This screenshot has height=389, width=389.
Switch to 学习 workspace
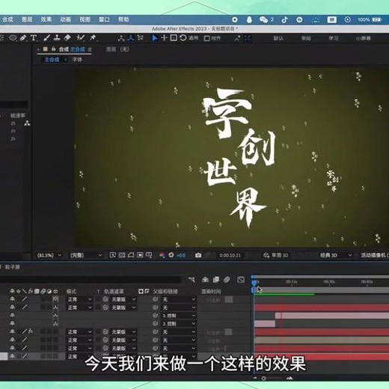(x=334, y=38)
